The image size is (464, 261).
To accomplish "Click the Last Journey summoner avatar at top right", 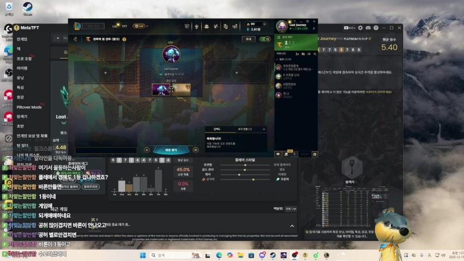I will click(x=282, y=26).
